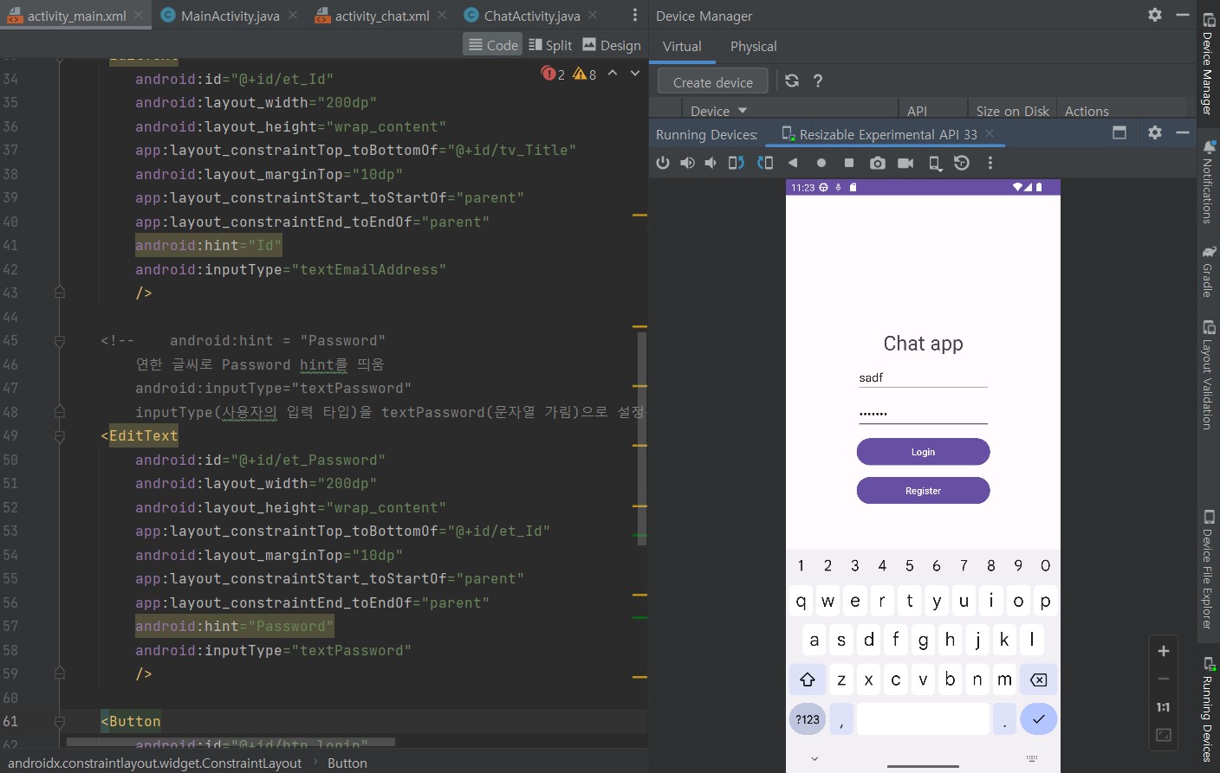This screenshot has height=773, width=1220.
Task: Open Running Devices side tool window
Action: click(x=1209, y=708)
